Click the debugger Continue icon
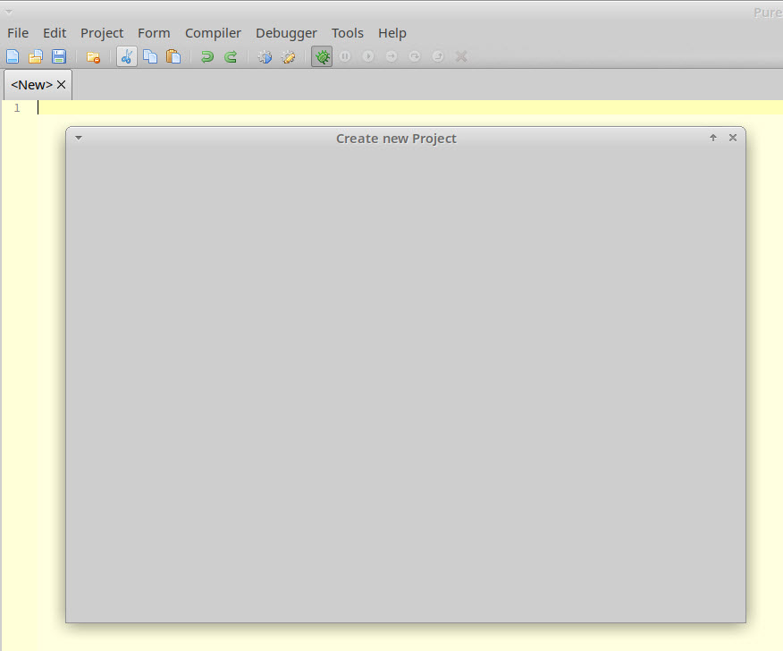Image resolution: width=783 pixels, height=651 pixels. click(368, 56)
